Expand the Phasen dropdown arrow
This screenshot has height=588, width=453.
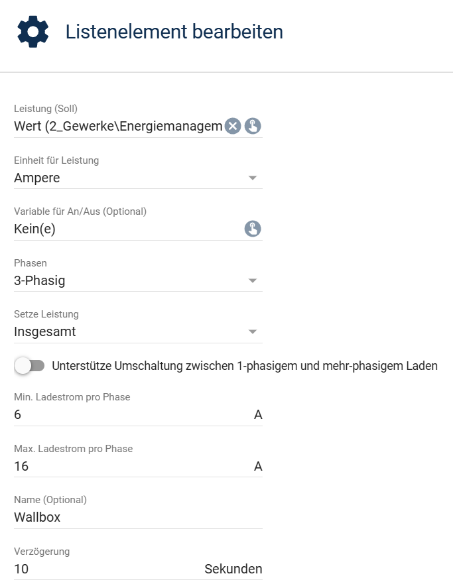253,280
